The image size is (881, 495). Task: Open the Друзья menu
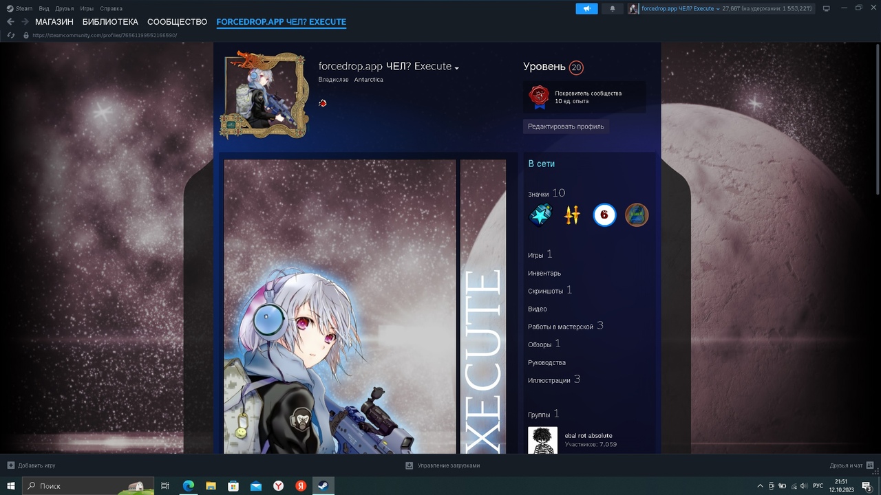(x=65, y=9)
